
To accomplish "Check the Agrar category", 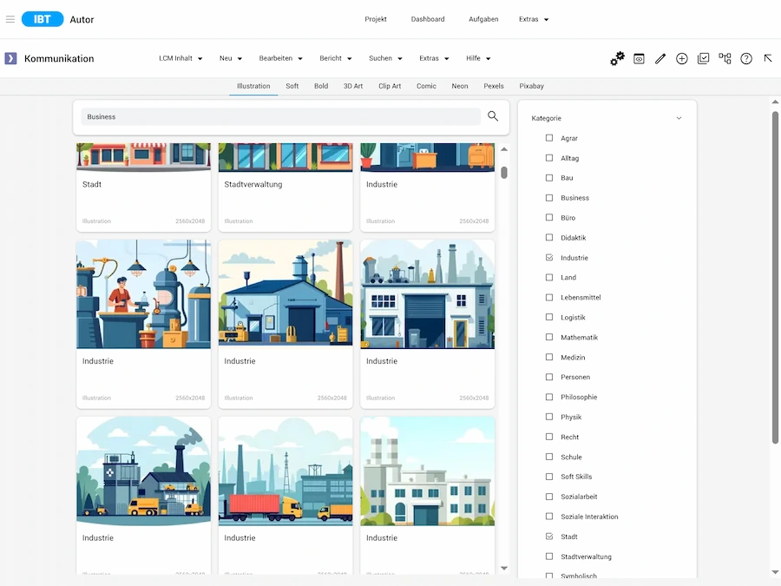I will (x=549, y=138).
